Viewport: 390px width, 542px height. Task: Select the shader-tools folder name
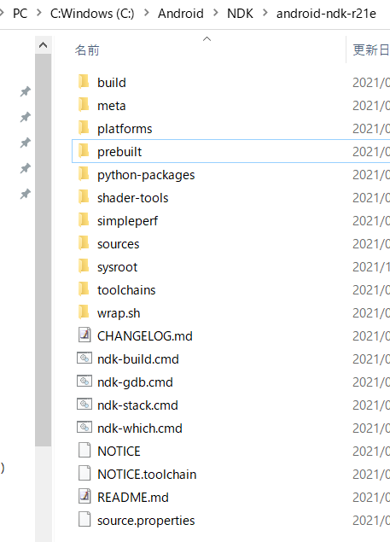click(133, 198)
